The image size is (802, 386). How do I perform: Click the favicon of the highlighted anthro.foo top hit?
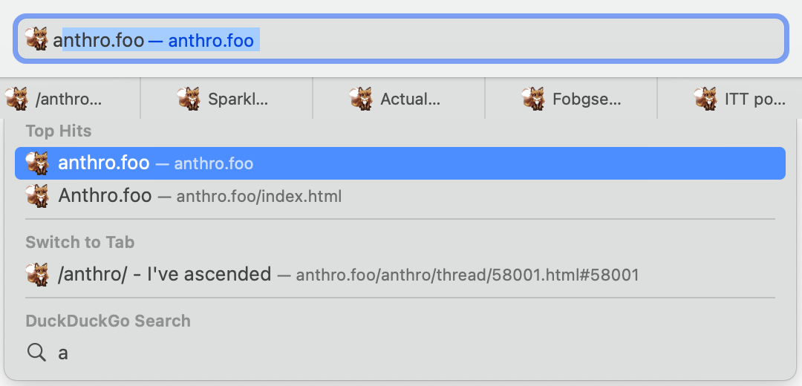(x=37, y=163)
